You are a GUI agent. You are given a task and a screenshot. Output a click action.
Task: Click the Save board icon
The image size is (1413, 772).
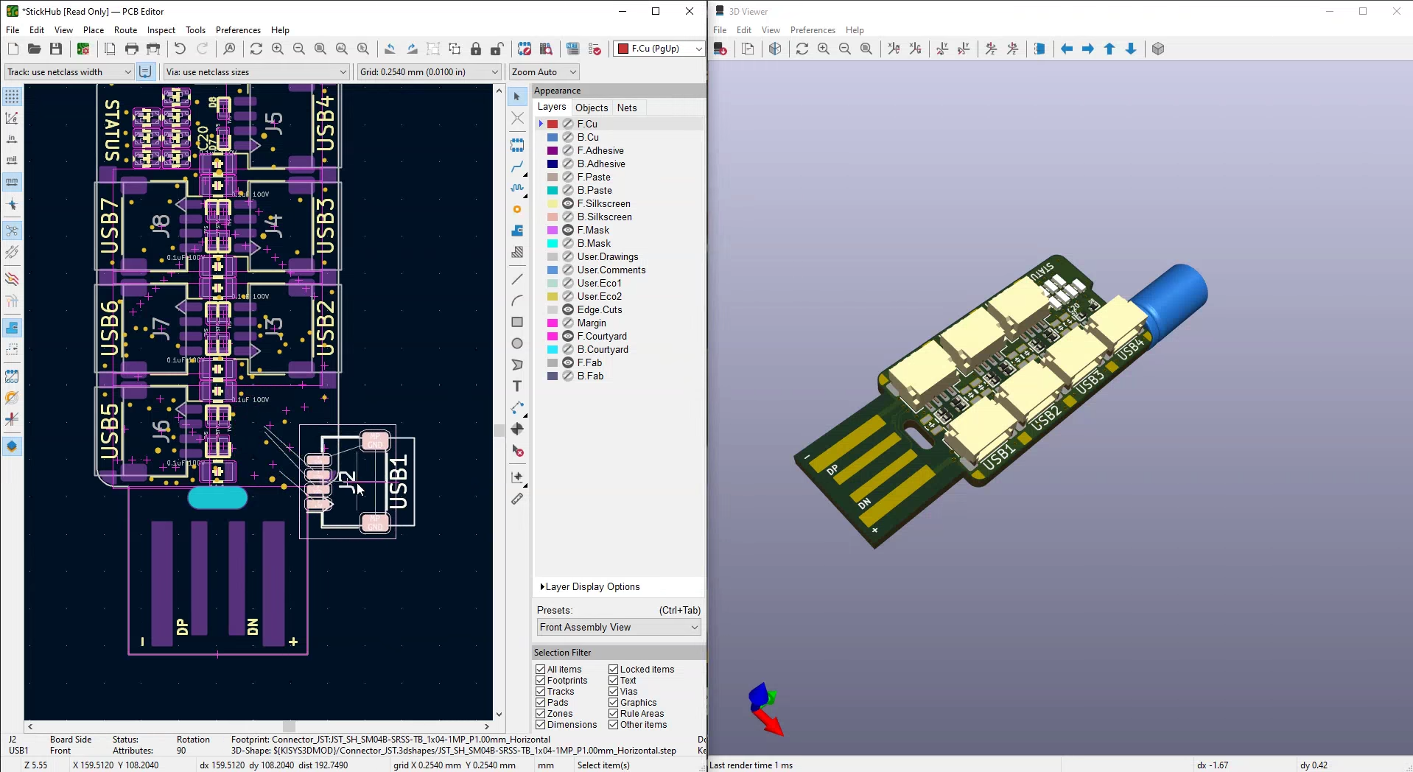(x=56, y=49)
